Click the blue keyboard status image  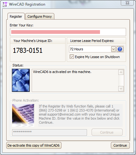point(21,80)
